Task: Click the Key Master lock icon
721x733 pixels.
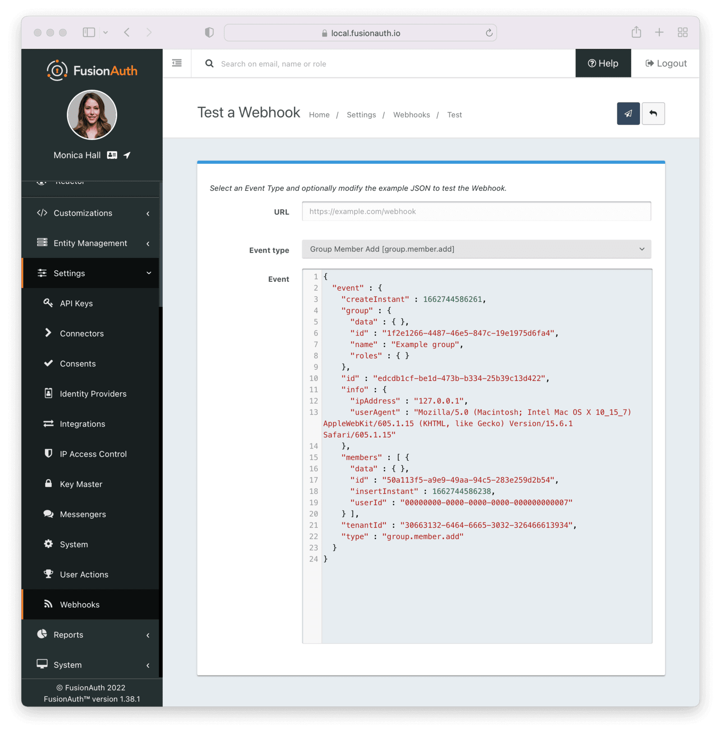Action: pos(48,484)
